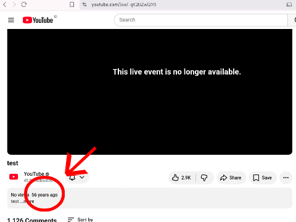Screen dimensions: 296x222
Task: Select the youtube.com URL in address bar
Action: [124, 4]
